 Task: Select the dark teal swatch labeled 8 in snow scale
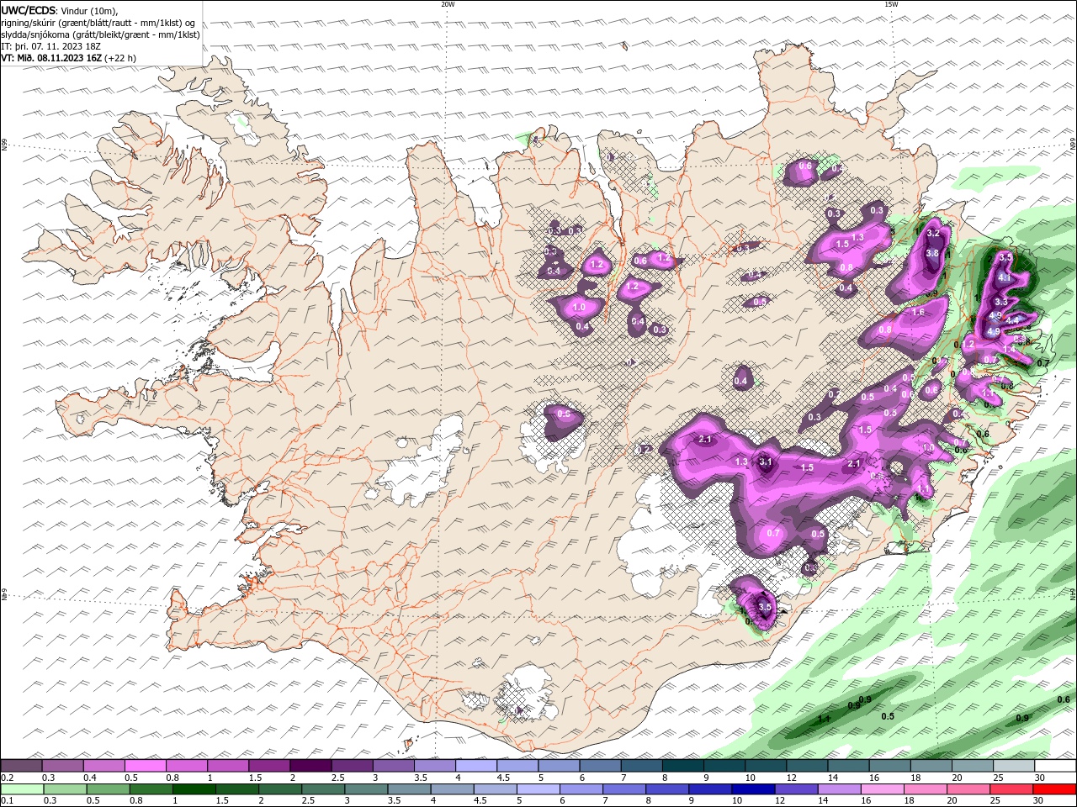pyautogui.click(x=682, y=766)
